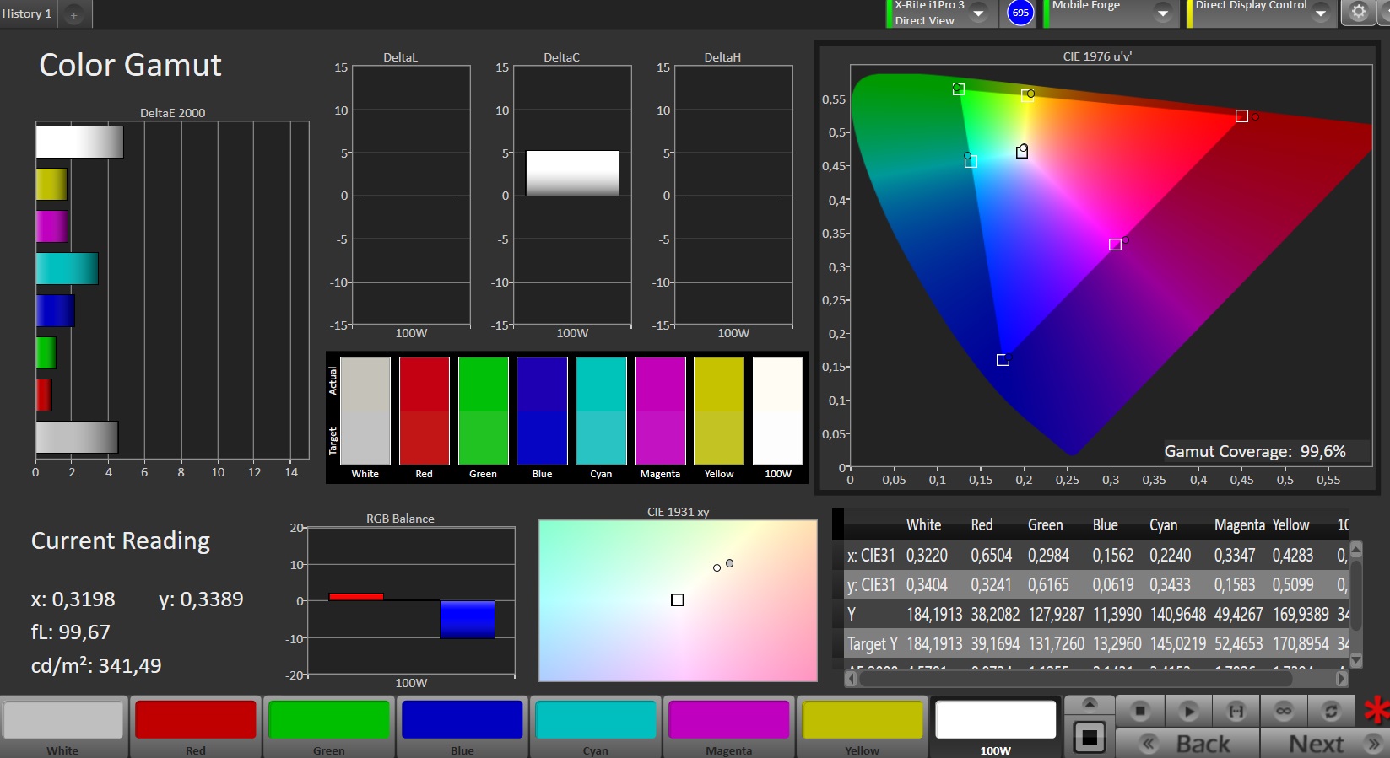Viewport: 1390px width, 758px height.
Task: Click the blue 695 indicator circle
Action: 1020,13
